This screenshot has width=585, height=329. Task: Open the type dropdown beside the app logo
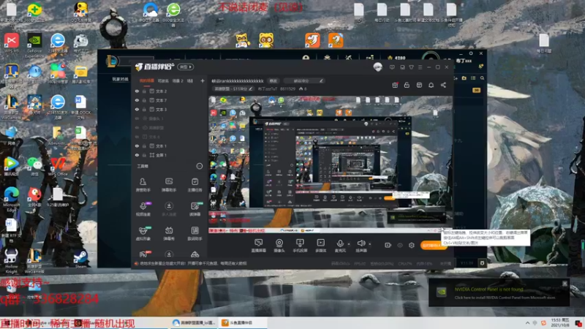(186, 67)
